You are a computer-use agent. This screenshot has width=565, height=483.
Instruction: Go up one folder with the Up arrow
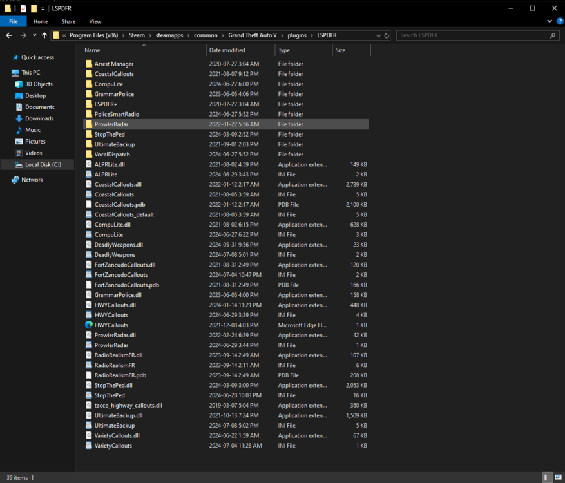tap(43, 35)
